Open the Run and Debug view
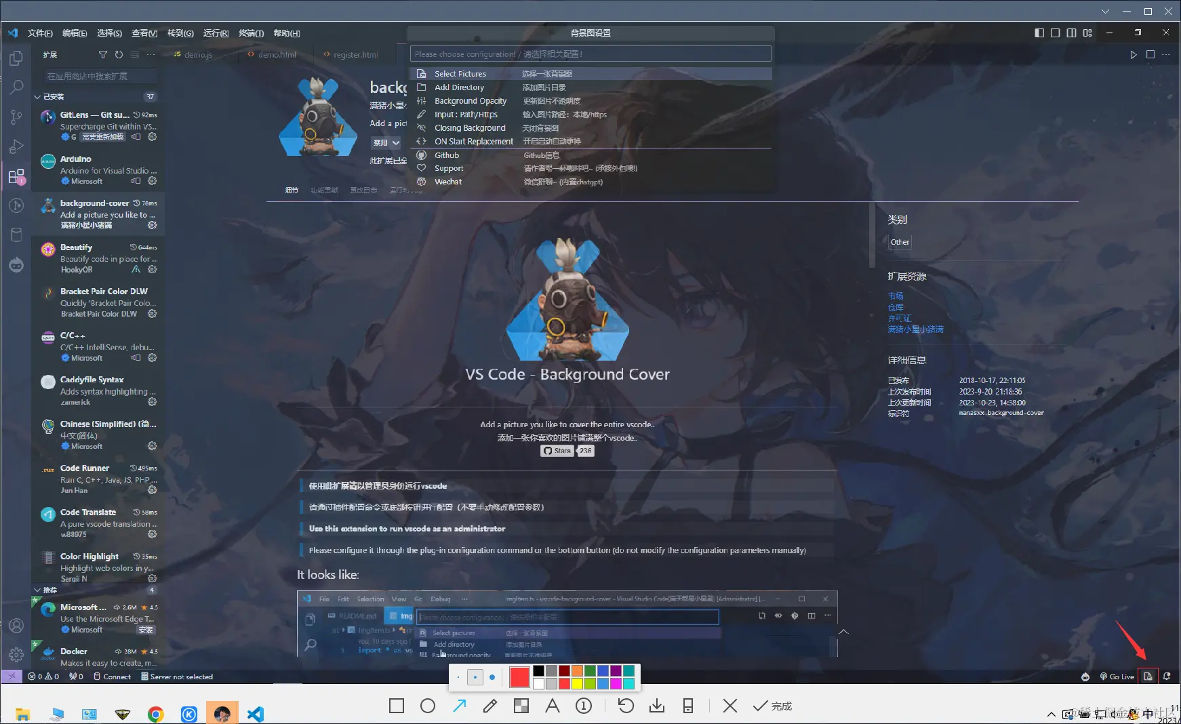The height and width of the screenshot is (724, 1181). click(x=16, y=146)
